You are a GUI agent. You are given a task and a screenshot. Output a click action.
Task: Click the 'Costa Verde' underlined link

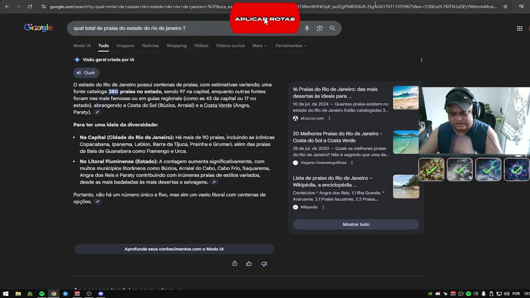(218, 105)
